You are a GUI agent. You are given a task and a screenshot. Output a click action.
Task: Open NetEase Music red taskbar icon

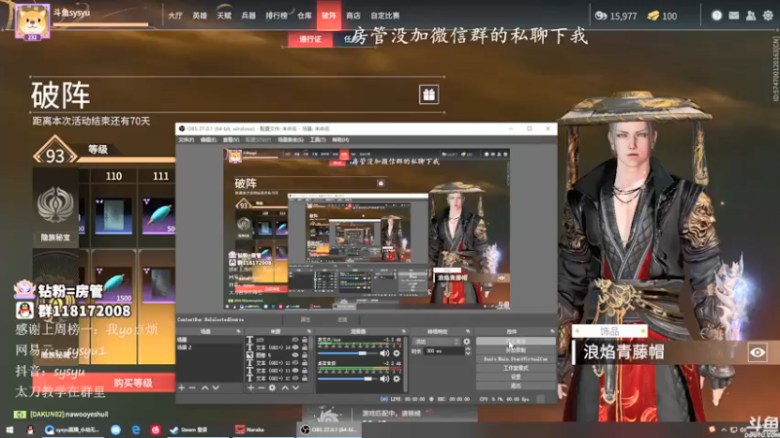click(x=156, y=430)
